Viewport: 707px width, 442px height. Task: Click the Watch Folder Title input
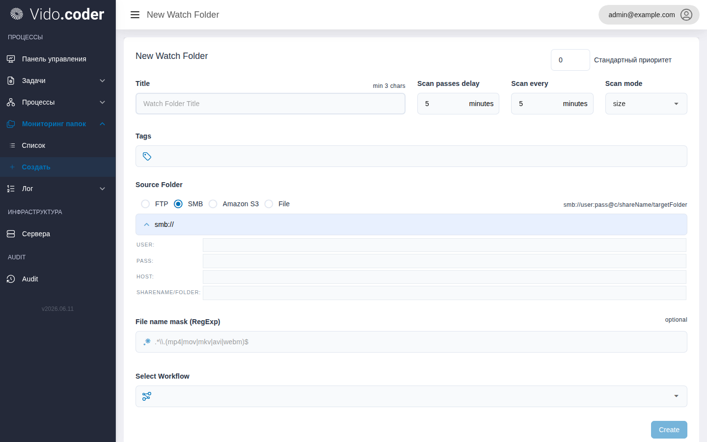pyautogui.click(x=271, y=104)
